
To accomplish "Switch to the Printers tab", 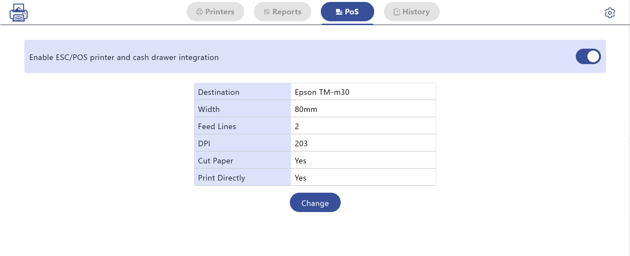I will pyautogui.click(x=215, y=12).
